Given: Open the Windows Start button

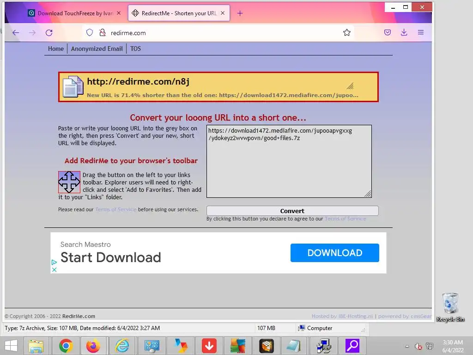Looking at the screenshot, I should click(11, 346).
